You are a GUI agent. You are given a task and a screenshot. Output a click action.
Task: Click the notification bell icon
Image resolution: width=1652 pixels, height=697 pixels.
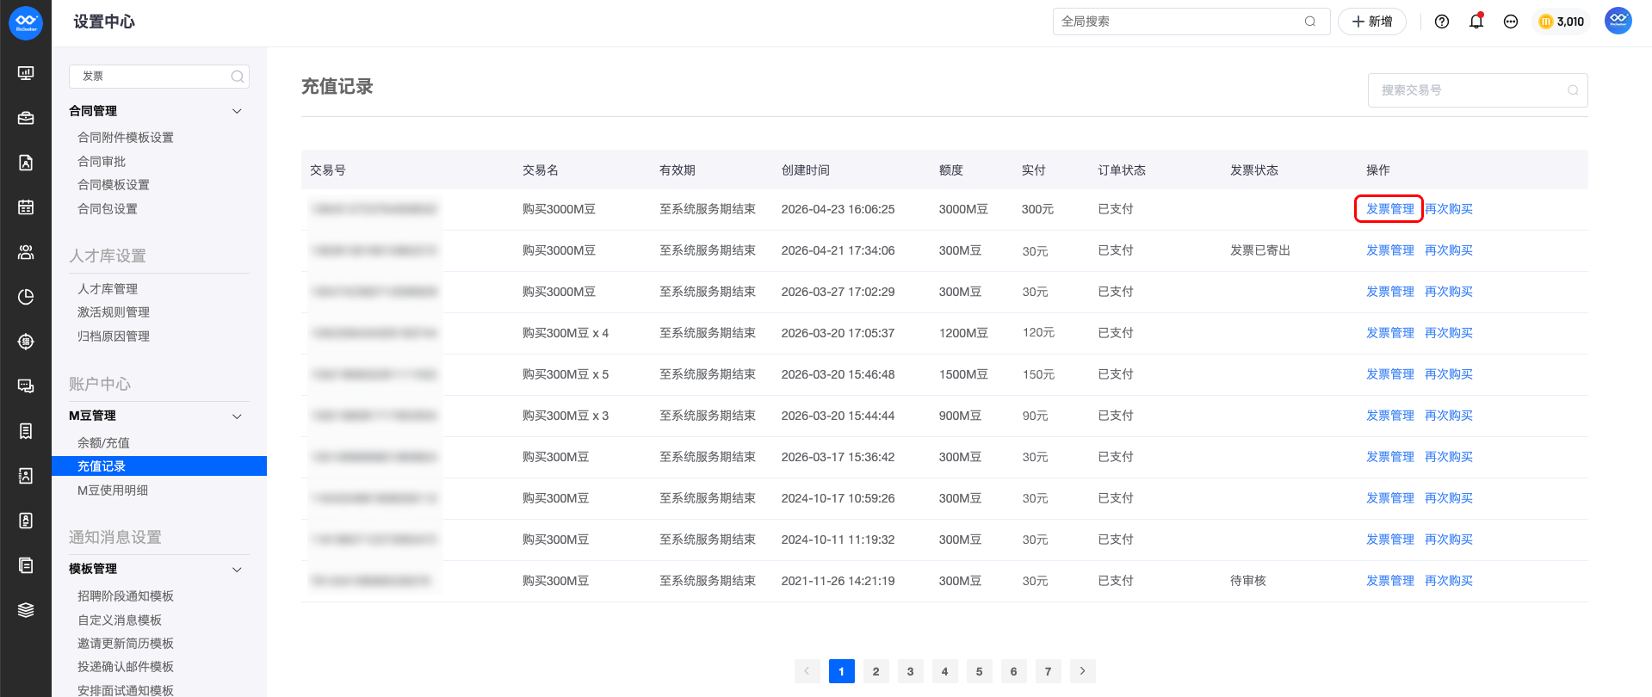(1476, 22)
